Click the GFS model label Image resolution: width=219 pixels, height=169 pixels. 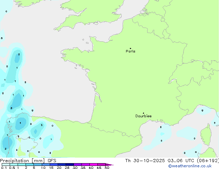click(52, 161)
